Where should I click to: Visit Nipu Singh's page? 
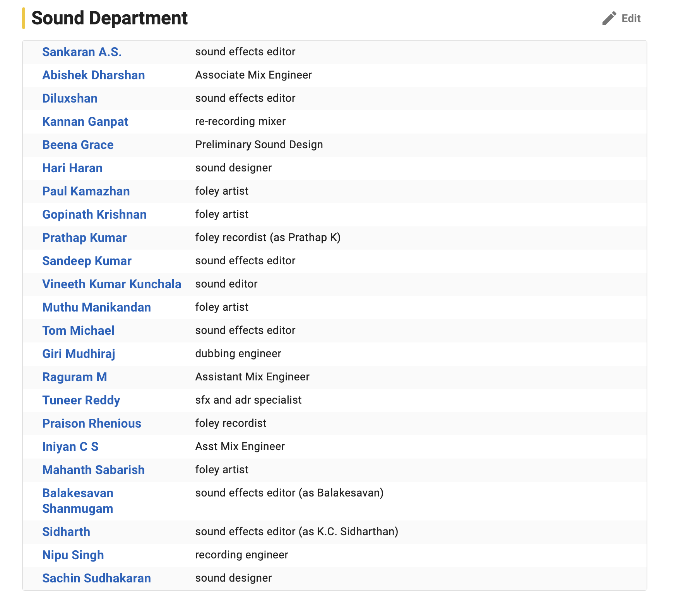tap(73, 555)
